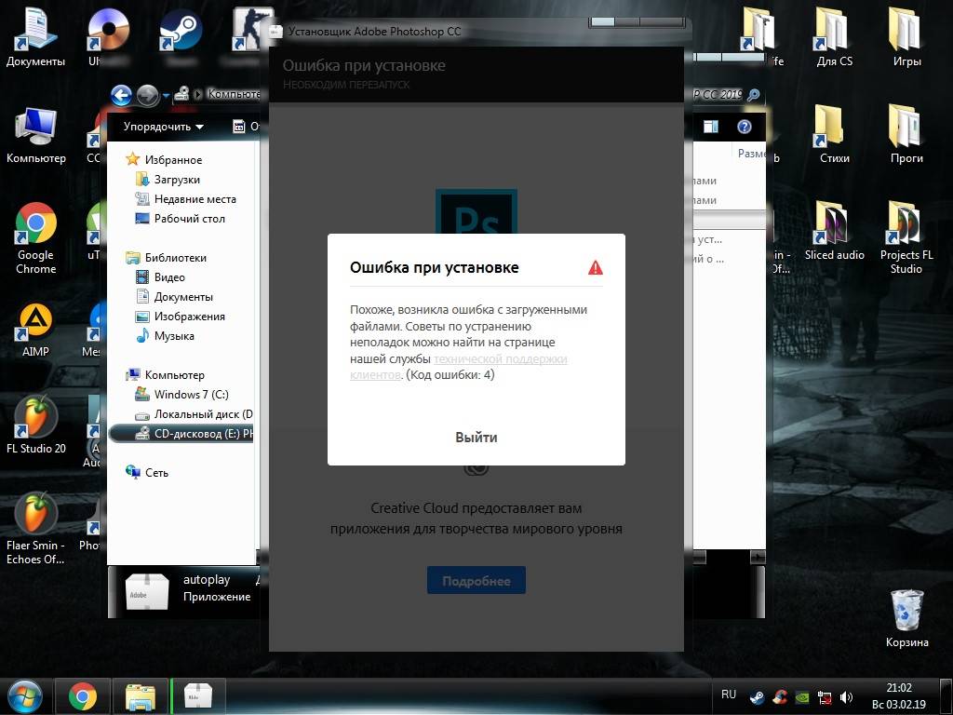Launch FL Studio 20 from the desktop
The width and height of the screenshot is (953, 715).
point(36,424)
